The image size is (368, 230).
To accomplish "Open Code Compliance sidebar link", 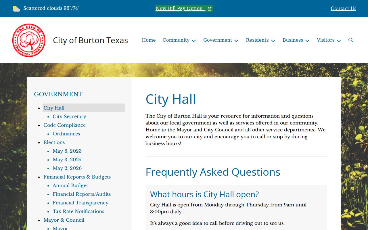I will click(x=64, y=125).
